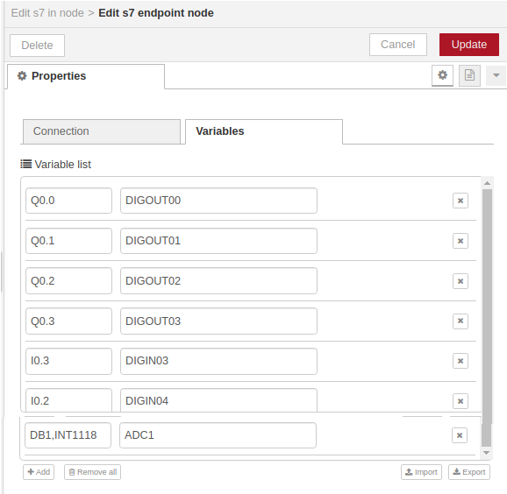This screenshot has height=494, width=507.
Task: Delete the DIGOUT01 variable entry
Action: point(461,241)
